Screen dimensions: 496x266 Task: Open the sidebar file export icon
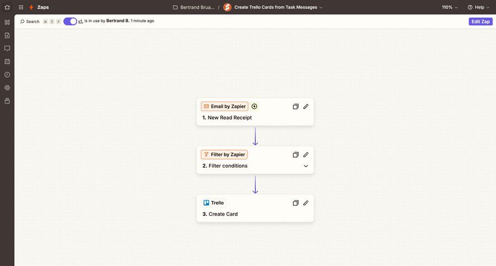(x=7, y=35)
